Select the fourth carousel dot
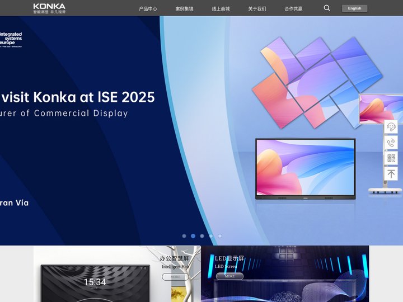 [211, 236]
